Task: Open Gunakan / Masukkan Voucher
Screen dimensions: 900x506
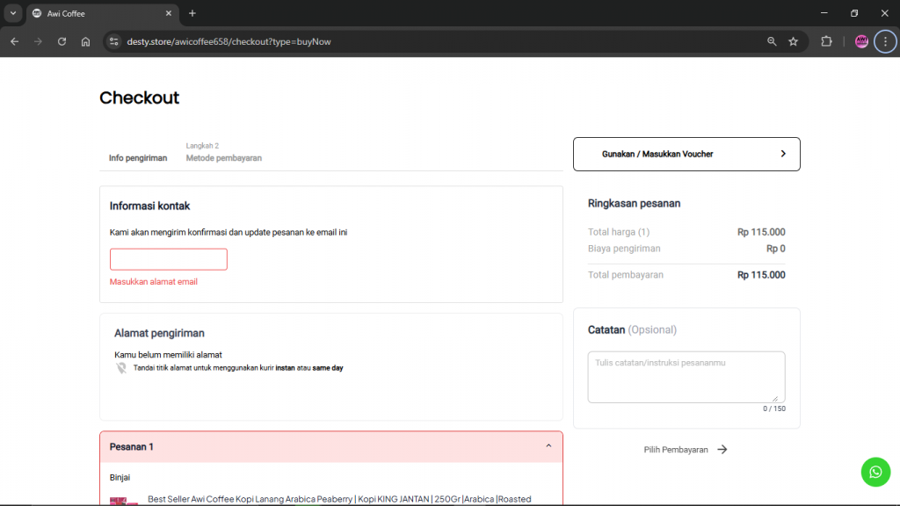Action: [686, 154]
